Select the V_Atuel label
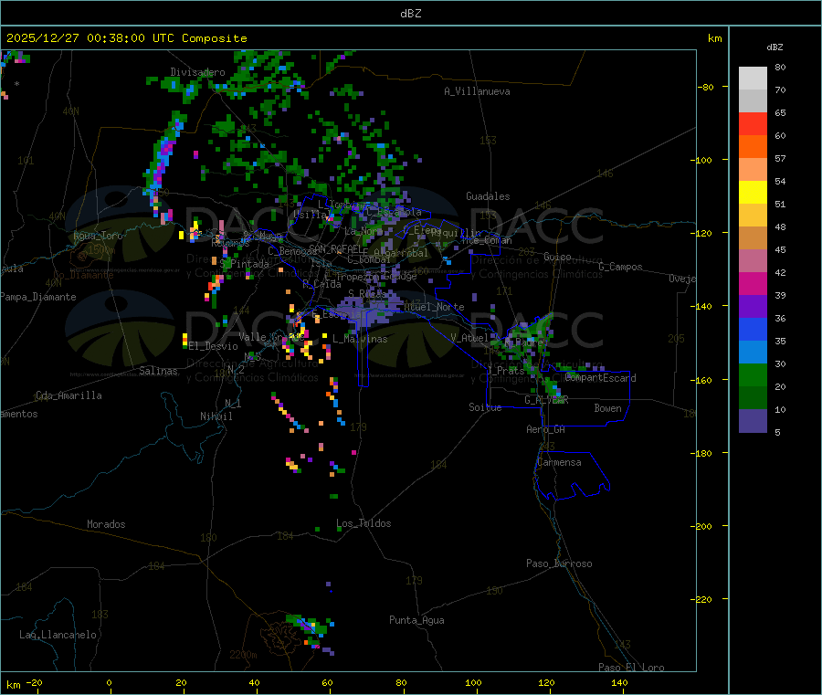Viewport: 822px width, 695px height. tap(469, 338)
